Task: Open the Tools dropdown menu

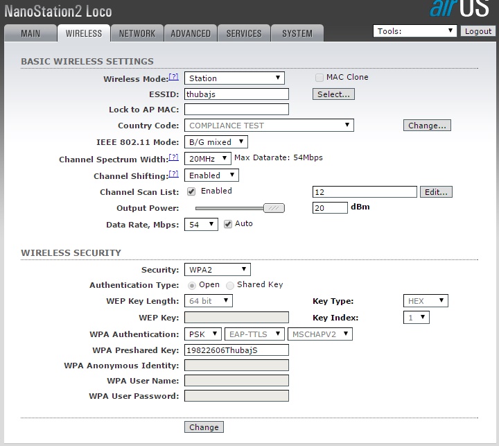Action: [x=414, y=31]
